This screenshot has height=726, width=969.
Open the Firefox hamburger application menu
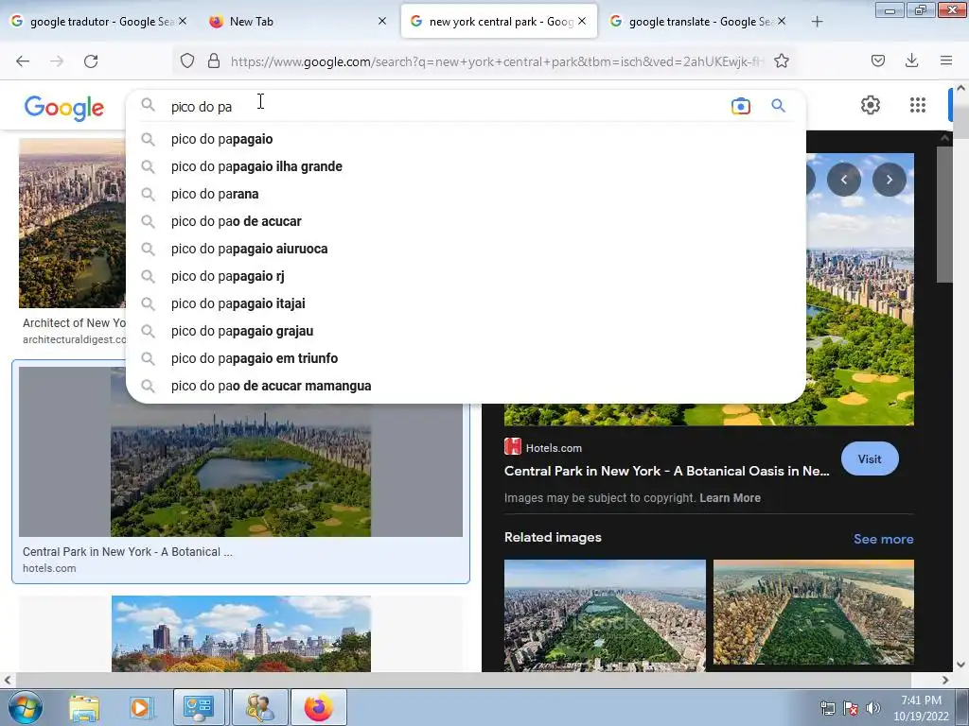(x=945, y=60)
